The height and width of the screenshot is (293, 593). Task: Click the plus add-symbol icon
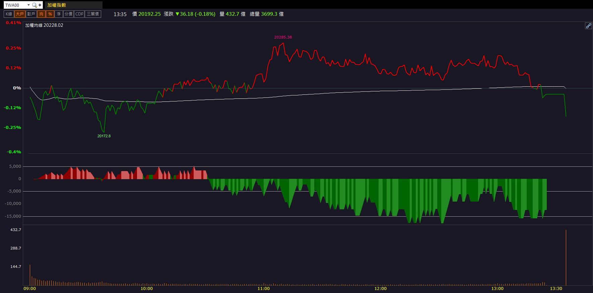tap(40, 5)
